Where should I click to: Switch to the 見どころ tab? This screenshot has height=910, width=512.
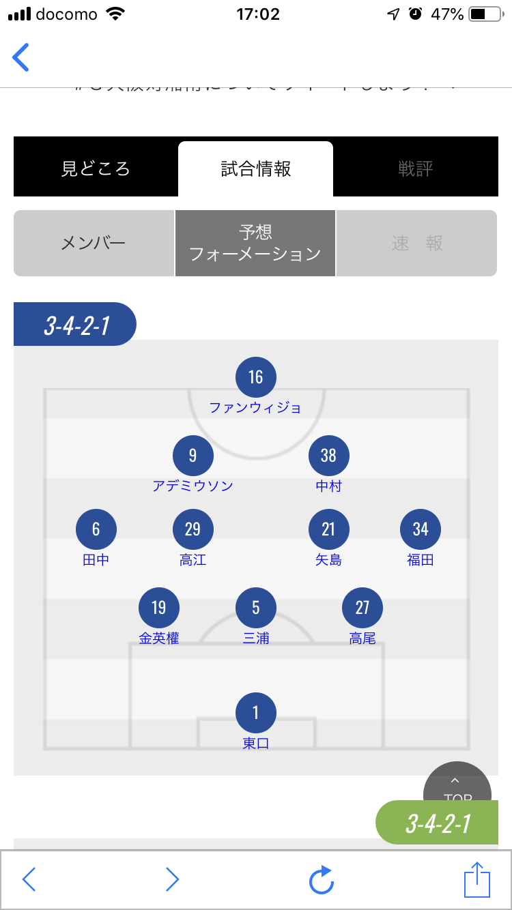point(96,168)
